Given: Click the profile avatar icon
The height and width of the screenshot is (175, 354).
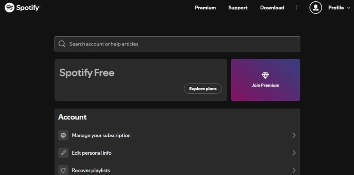Looking at the screenshot, I should tap(316, 8).
